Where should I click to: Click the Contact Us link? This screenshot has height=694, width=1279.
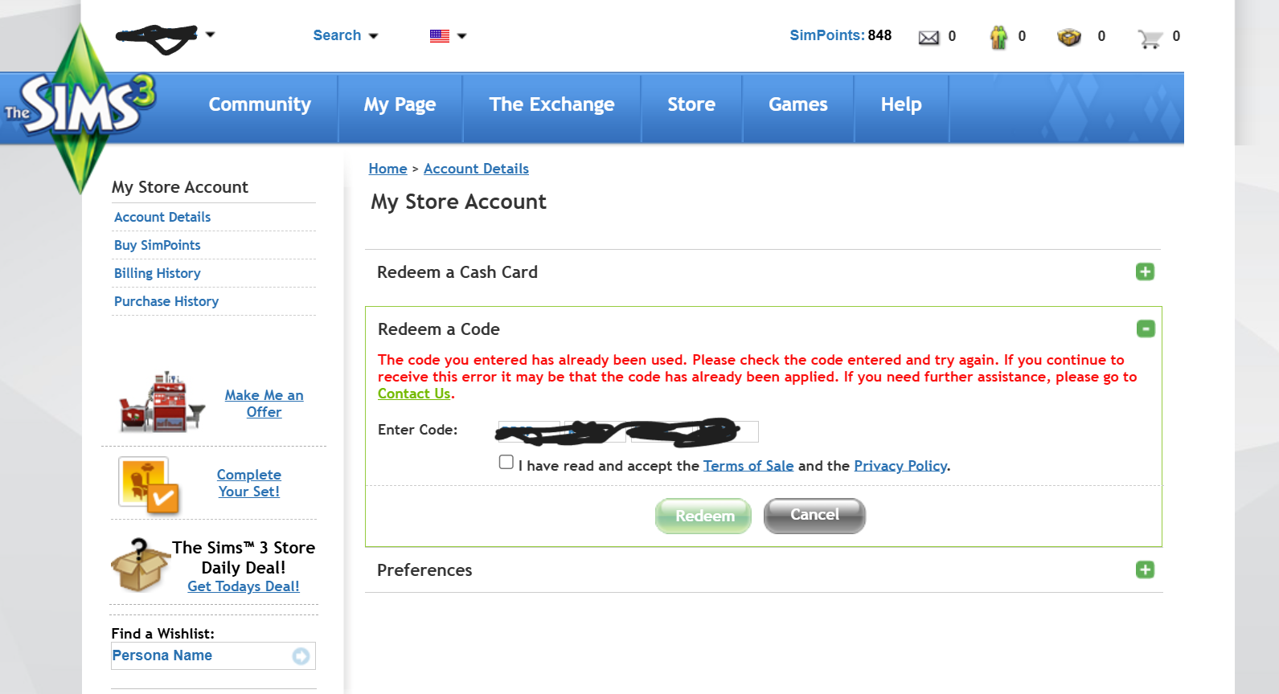[414, 394]
